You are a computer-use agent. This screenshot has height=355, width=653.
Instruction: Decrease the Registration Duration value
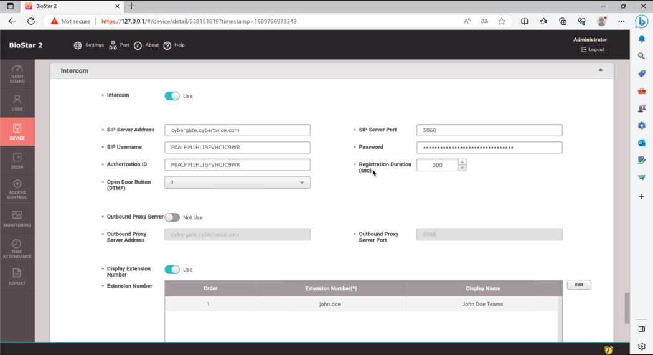(463, 168)
